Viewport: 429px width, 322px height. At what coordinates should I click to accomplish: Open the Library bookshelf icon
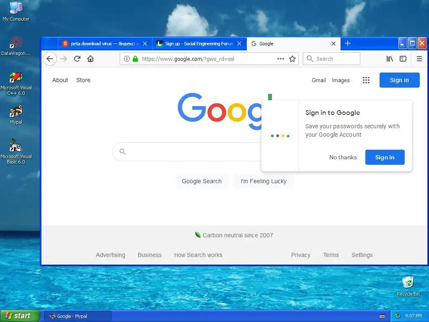click(390, 59)
